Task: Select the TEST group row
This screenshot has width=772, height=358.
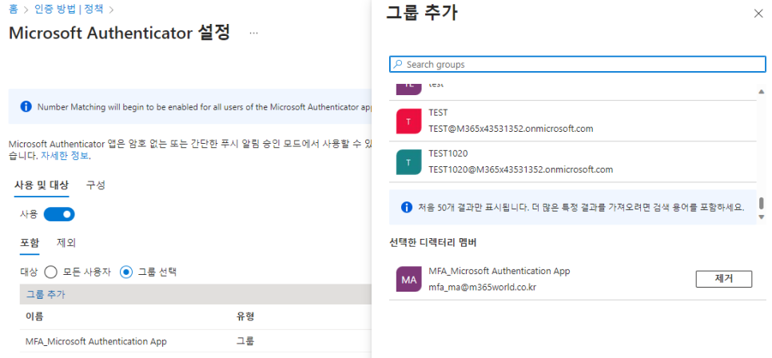Action: [573, 121]
